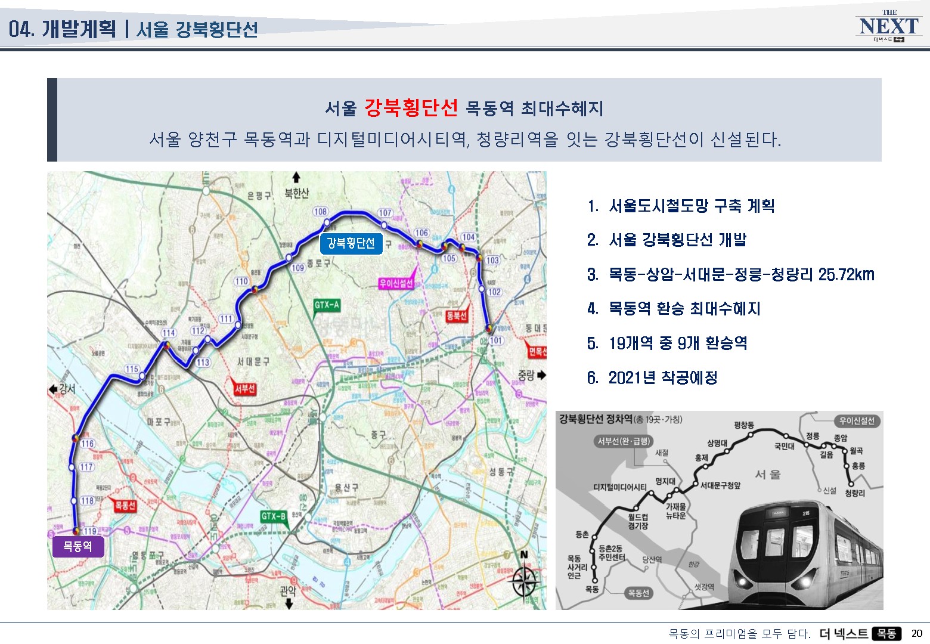Click station marker 117 on the map

(x=86, y=467)
